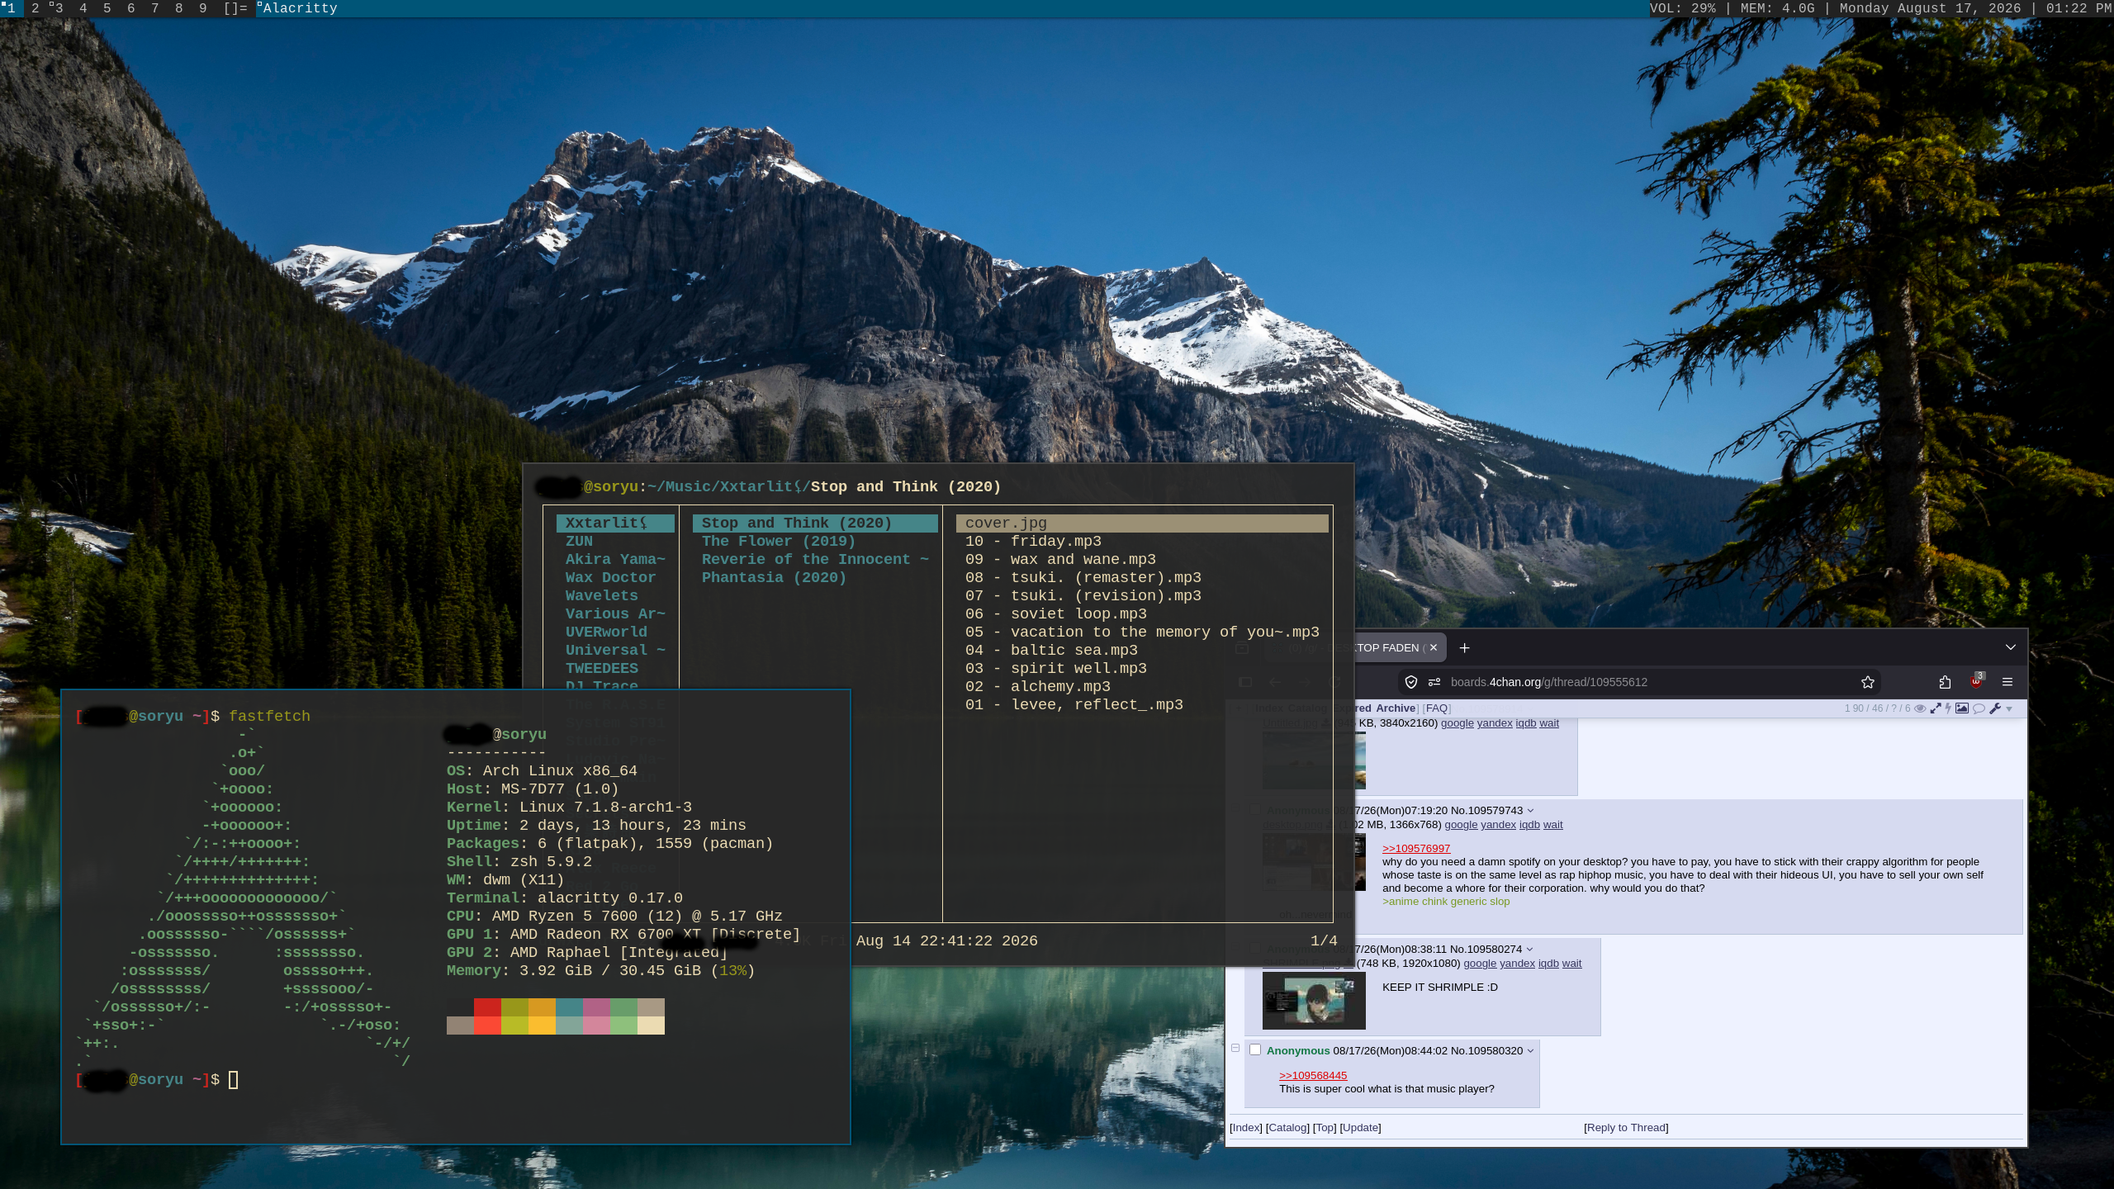2114x1189 pixels.
Task: Select the TWEEDEES artist folder
Action: [x=601, y=669]
